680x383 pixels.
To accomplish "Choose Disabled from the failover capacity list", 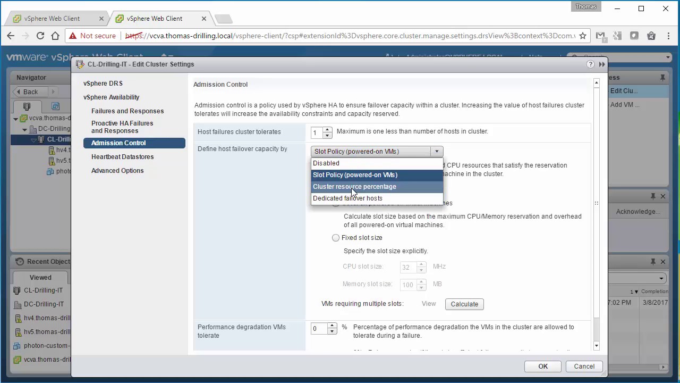I will pos(377,163).
